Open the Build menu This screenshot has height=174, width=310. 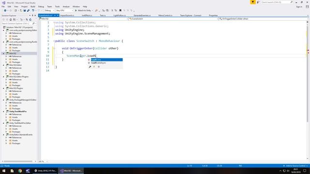(x=33, y=7)
